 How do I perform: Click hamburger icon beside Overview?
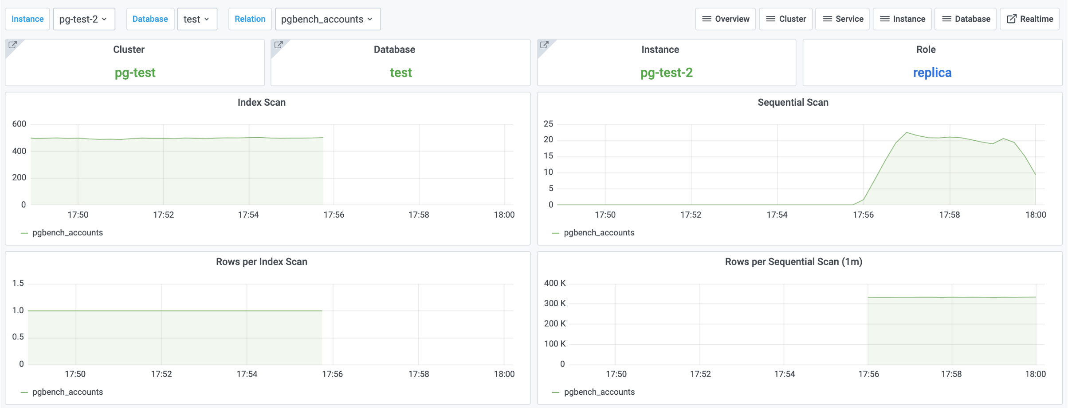[707, 19]
